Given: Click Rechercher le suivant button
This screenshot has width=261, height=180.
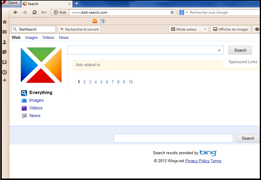Looking at the screenshot, I should coord(79,29).
